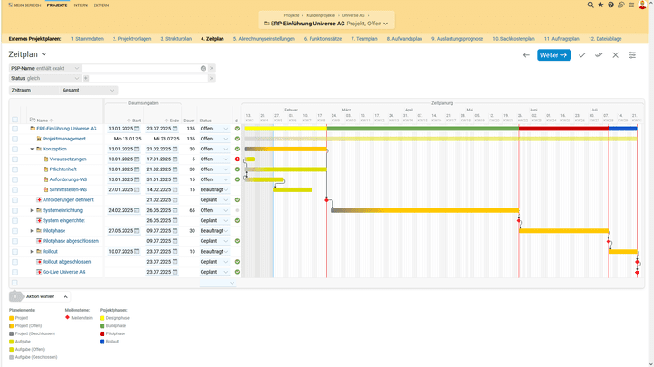The height and width of the screenshot is (367, 654).
Task: Open the view settings sliders icon
Action: [x=632, y=55]
